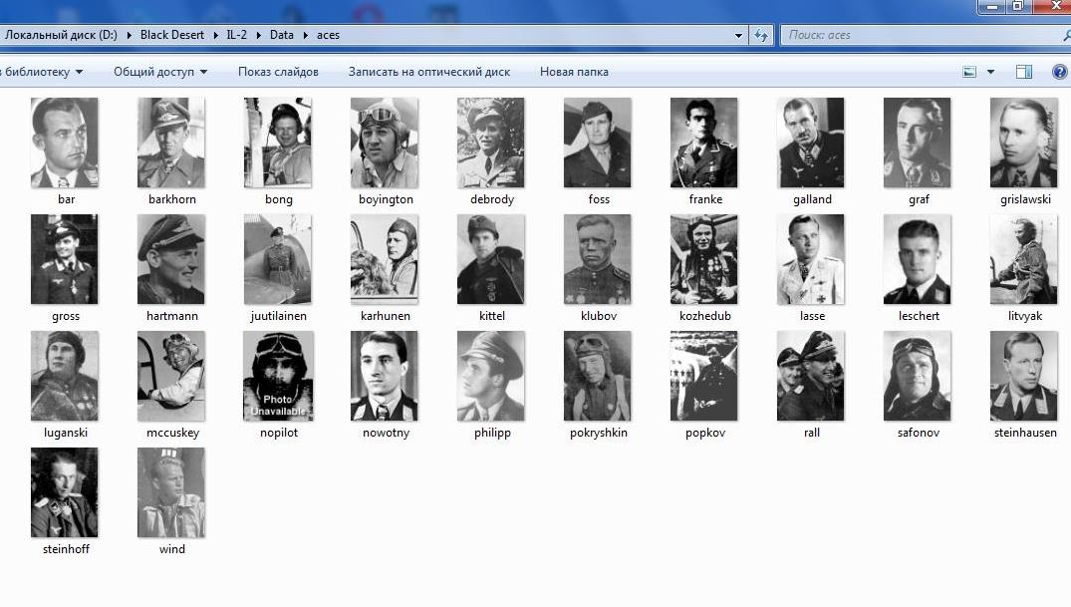This screenshot has height=607, width=1071.
Task: Select the steinhoff photo thumbnail
Action: click(65, 492)
